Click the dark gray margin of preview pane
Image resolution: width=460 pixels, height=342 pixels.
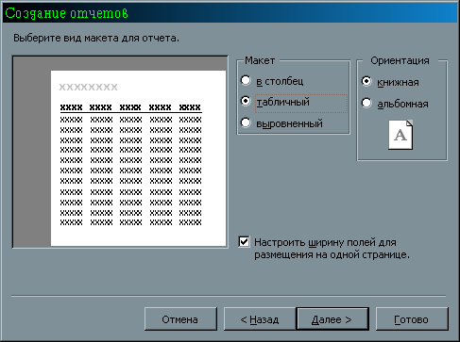[x=31, y=157]
